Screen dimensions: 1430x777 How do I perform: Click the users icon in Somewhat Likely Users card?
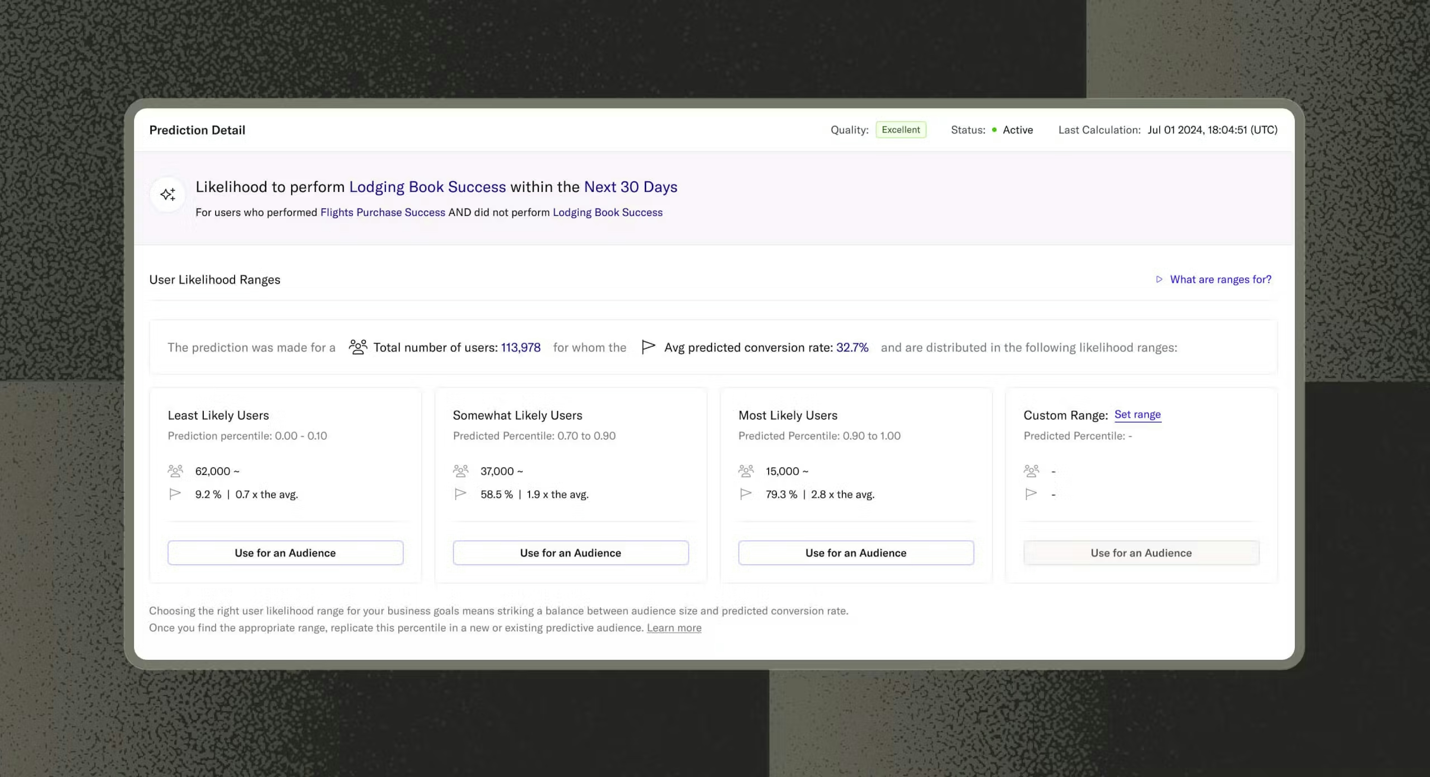click(461, 470)
